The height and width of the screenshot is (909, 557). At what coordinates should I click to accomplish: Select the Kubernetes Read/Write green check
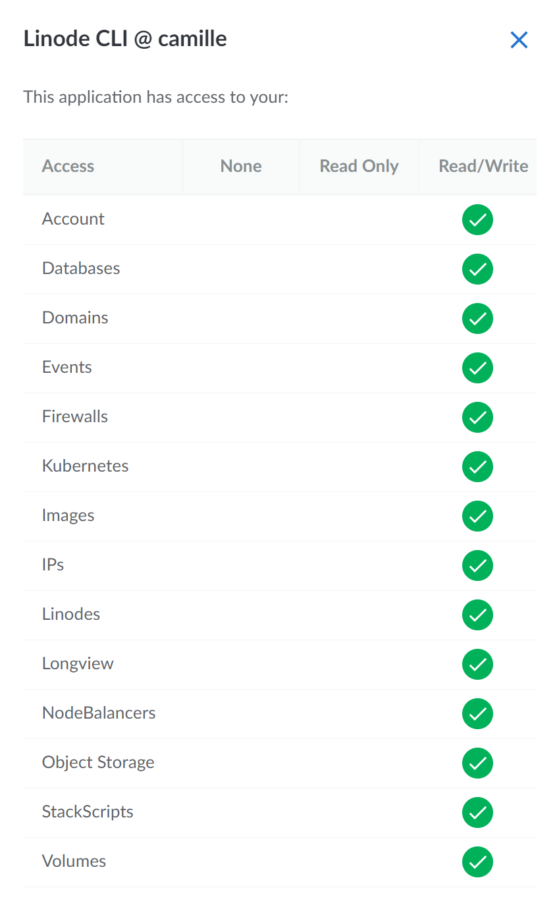pos(477,467)
